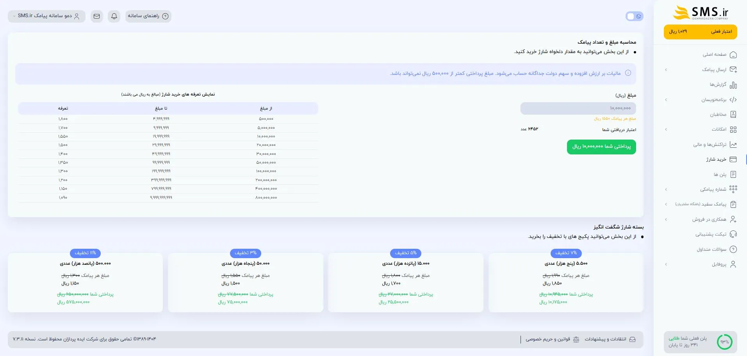Image resolution: width=747 pixels, height=356 pixels.
Task: Click the خرید شارژ purchase credit icon
Action: (x=734, y=159)
